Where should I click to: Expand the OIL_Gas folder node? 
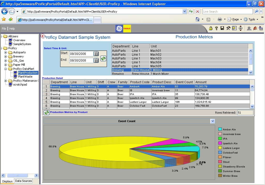click(6, 61)
